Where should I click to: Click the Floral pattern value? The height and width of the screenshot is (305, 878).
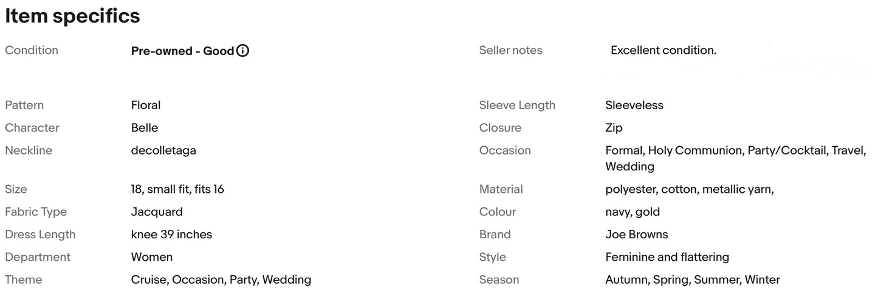click(x=146, y=105)
